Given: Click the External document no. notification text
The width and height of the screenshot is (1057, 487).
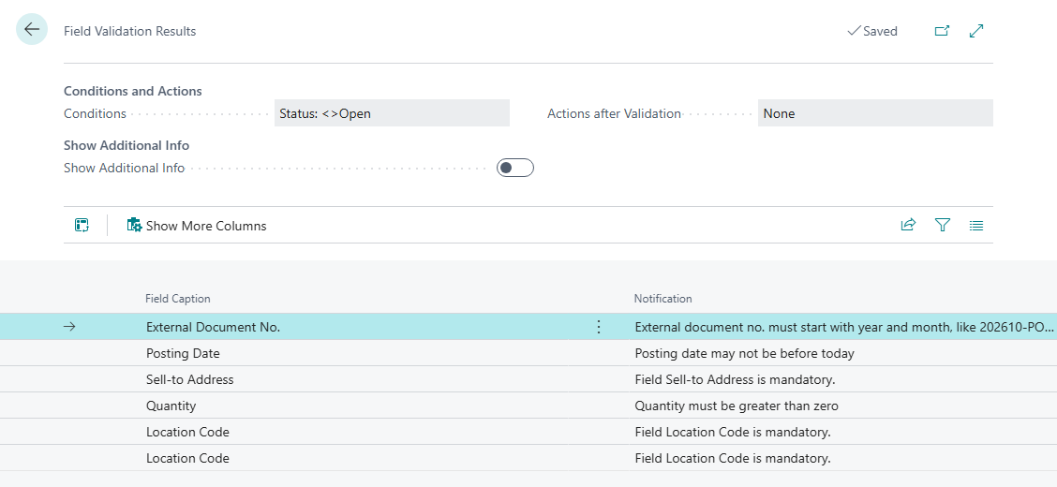Looking at the screenshot, I should tap(844, 328).
